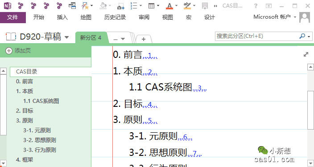Switch to the 绘图 ribbon tab

click(86, 17)
